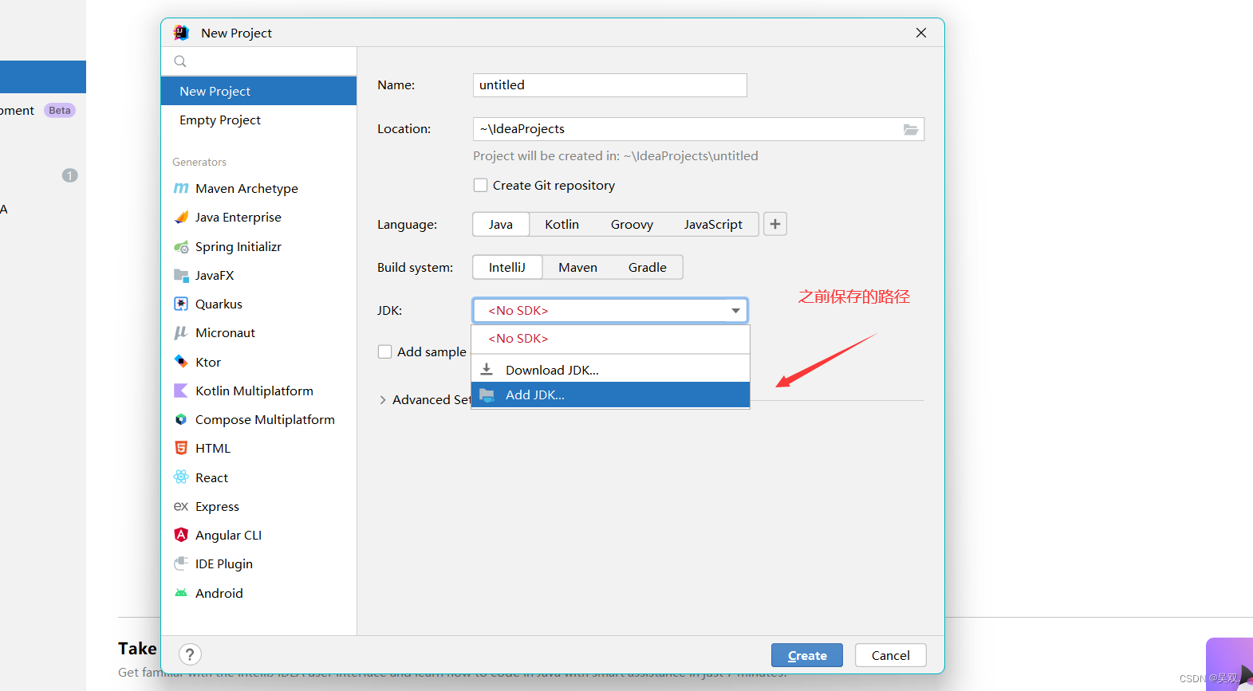This screenshot has height=691, width=1253.
Task: Click the Add JDK folder icon
Action: (487, 395)
